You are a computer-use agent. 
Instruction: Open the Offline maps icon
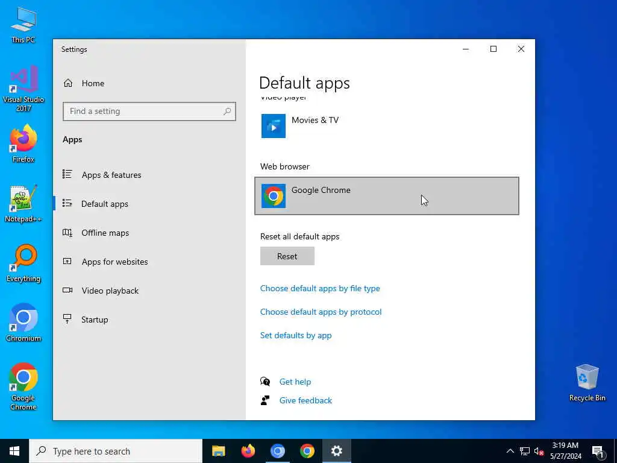tap(67, 233)
